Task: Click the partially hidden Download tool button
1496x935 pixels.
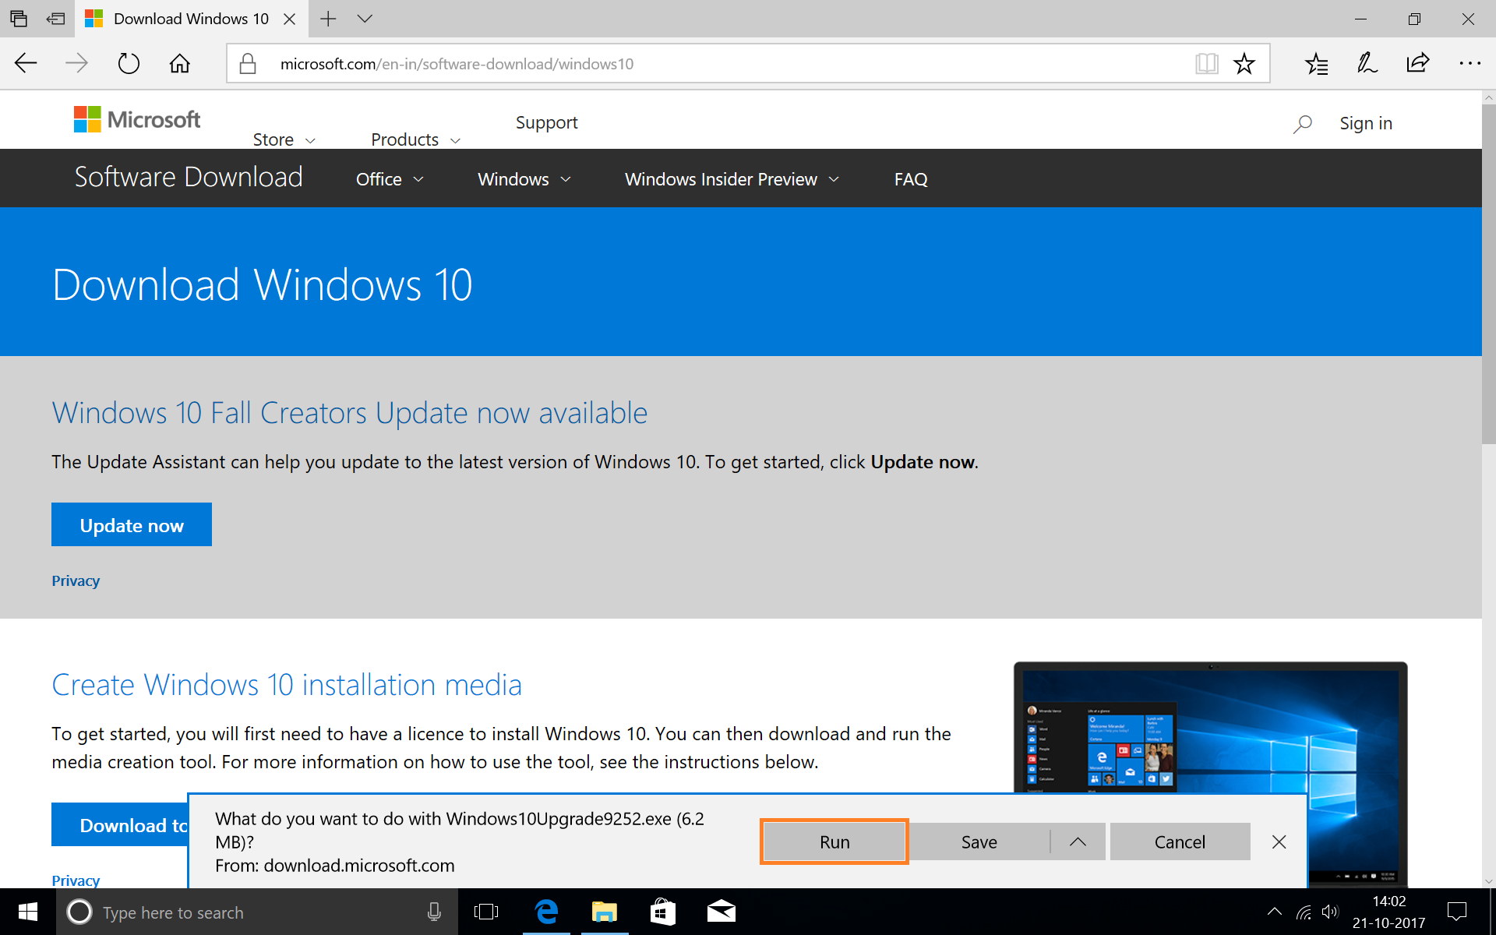Action: 120,824
